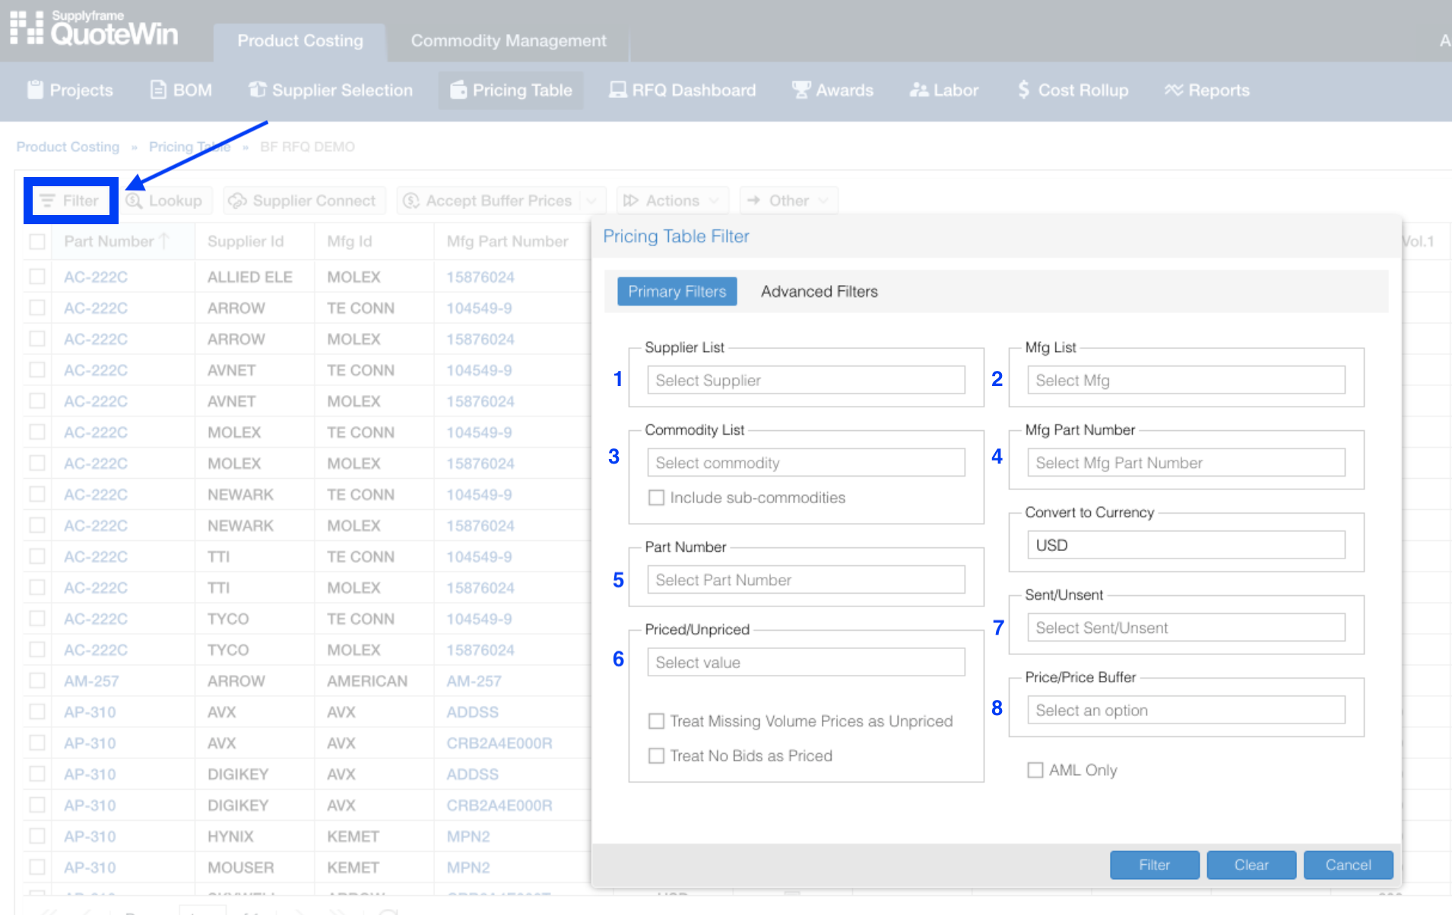This screenshot has width=1452, height=915.
Task: Open Projects via its clipboard icon
Action: (x=35, y=90)
